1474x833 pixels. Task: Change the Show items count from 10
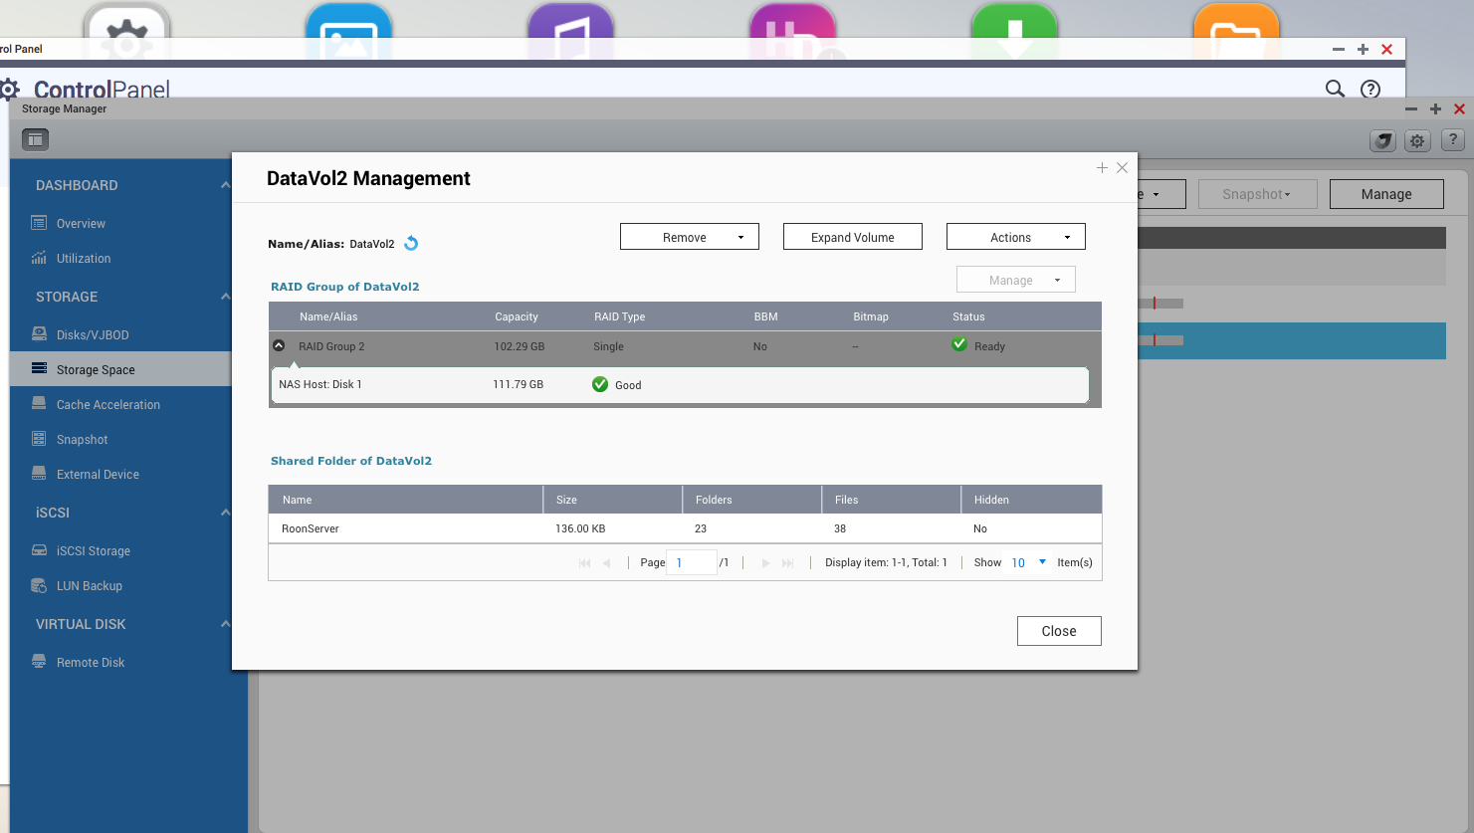pyautogui.click(x=1029, y=562)
